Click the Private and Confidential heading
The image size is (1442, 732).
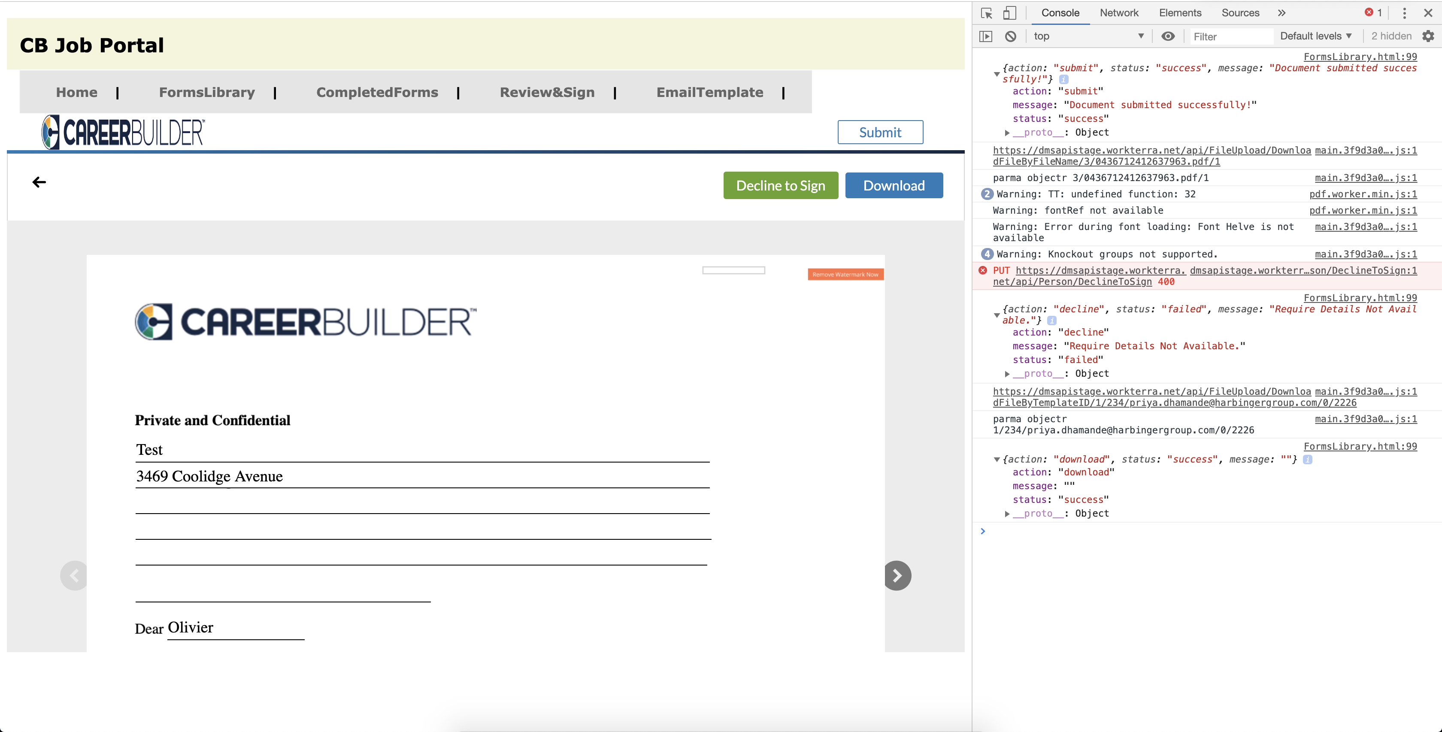[213, 421]
